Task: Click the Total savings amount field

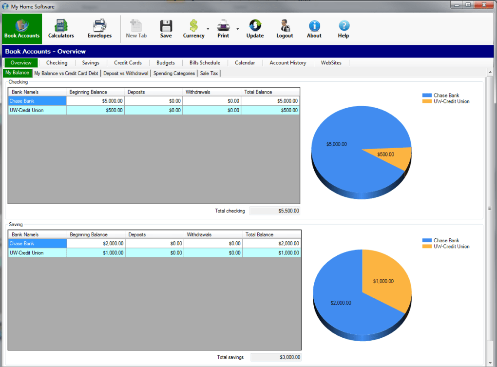Action: click(x=275, y=357)
